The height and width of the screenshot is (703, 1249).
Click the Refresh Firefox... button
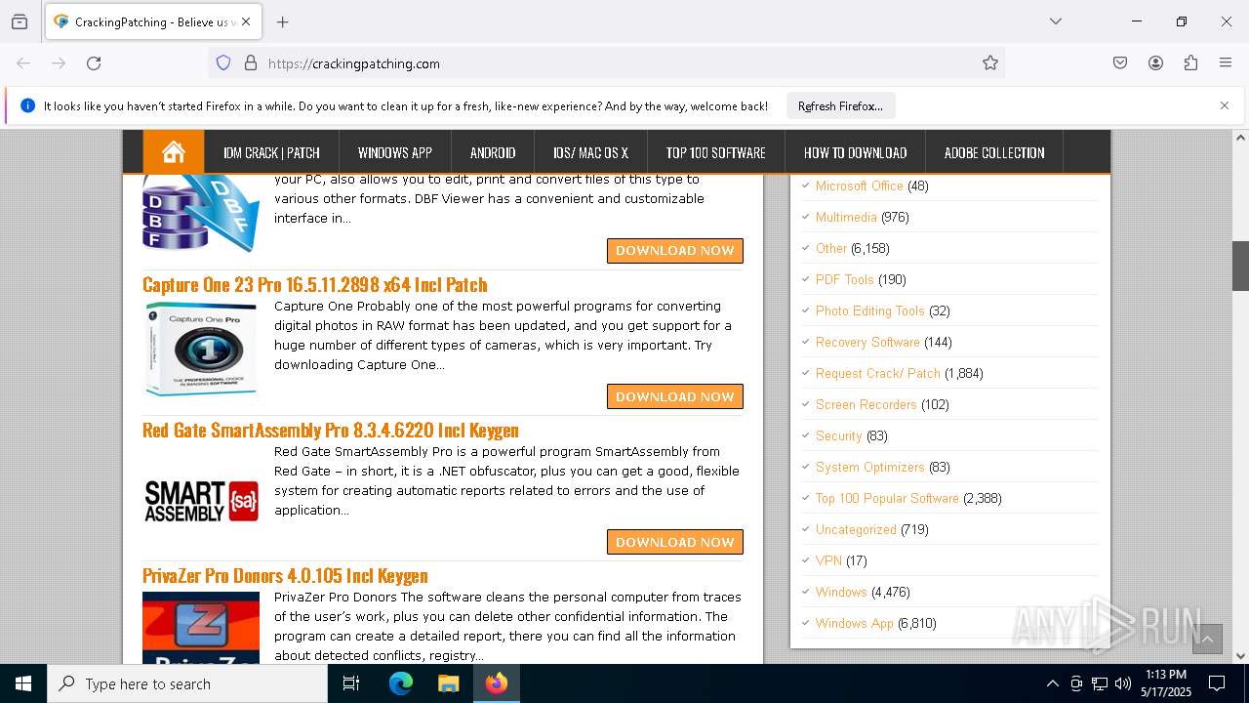click(x=840, y=105)
